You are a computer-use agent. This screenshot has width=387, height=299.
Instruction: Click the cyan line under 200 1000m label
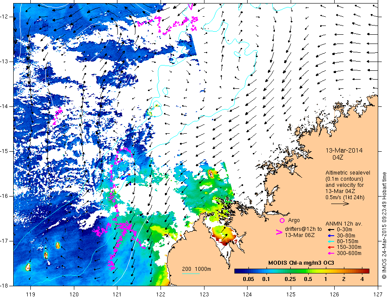[x=191, y=273]
